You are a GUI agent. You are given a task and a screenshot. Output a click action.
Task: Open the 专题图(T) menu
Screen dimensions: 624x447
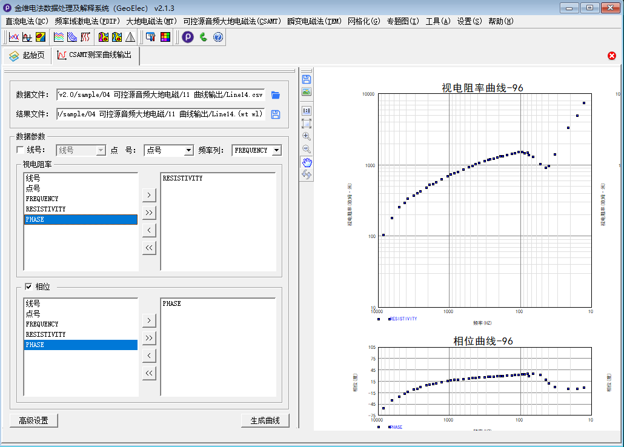coord(403,21)
